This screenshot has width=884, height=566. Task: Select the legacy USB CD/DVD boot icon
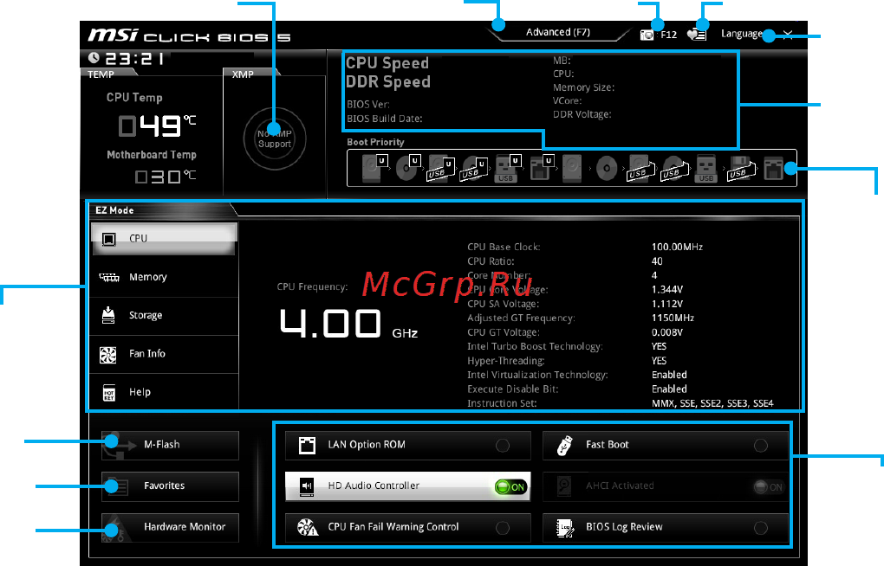(674, 169)
